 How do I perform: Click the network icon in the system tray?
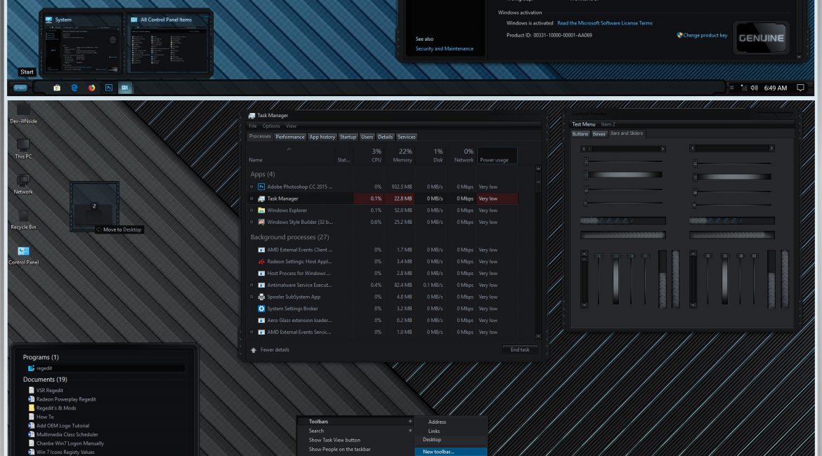[744, 88]
